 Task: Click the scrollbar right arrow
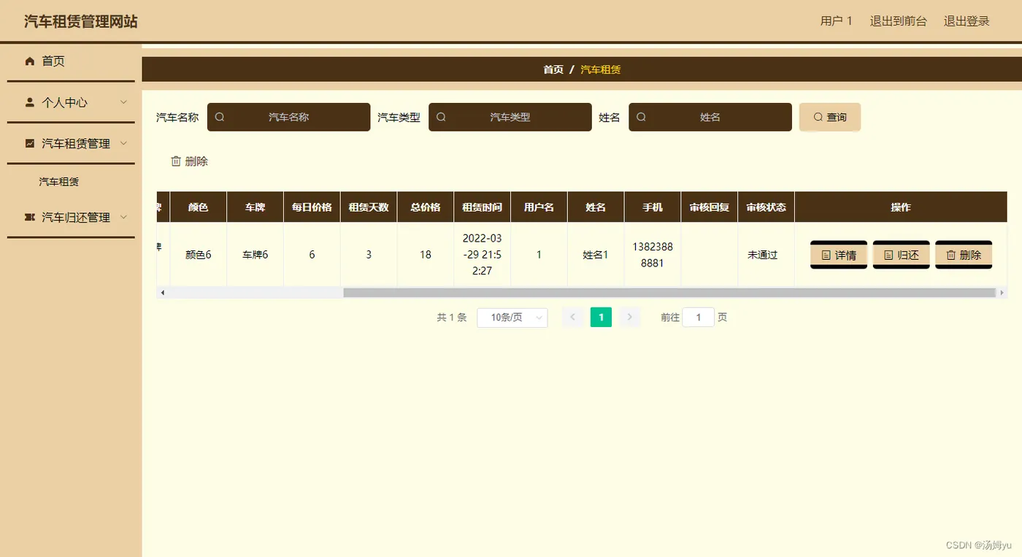(1002, 293)
